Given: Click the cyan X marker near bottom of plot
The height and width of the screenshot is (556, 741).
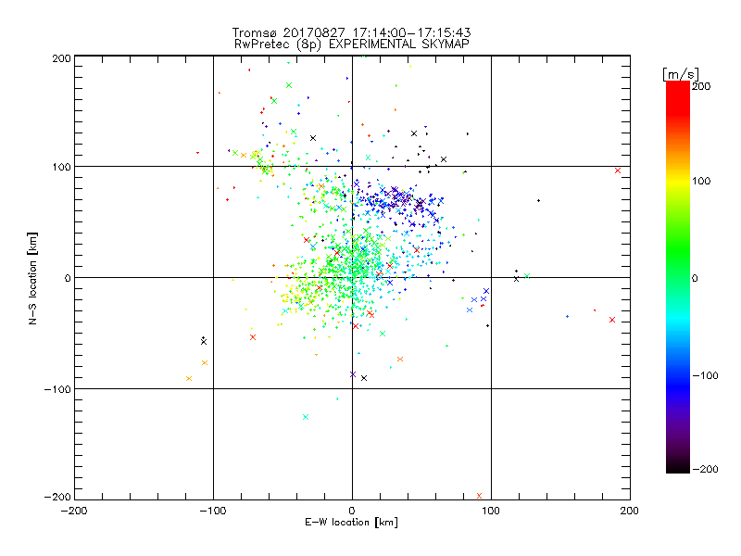Looking at the screenshot, I should (x=306, y=417).
